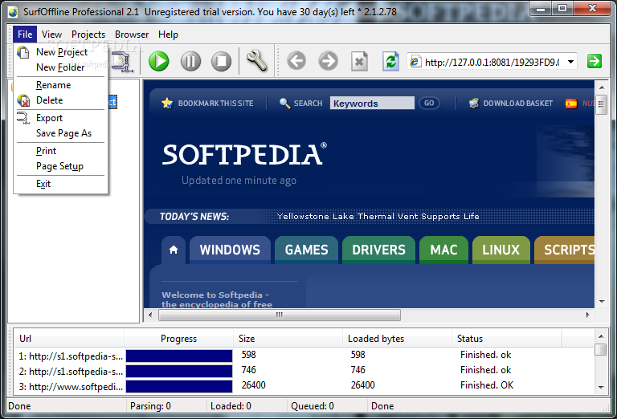Click the Download Basket icon
617x419 pixels.
[x=474, y=103]
